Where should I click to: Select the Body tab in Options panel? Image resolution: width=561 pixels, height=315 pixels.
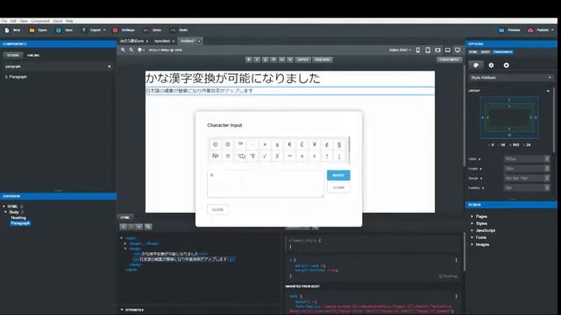(485, 52)
